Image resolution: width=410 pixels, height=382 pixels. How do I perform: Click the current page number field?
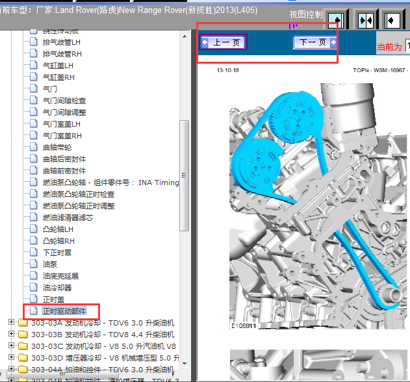pos(407,46)
